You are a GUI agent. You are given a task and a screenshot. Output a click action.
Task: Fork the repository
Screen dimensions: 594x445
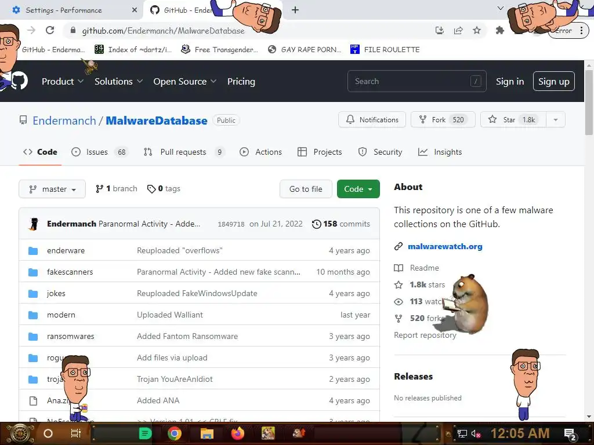tap(443, 119)
